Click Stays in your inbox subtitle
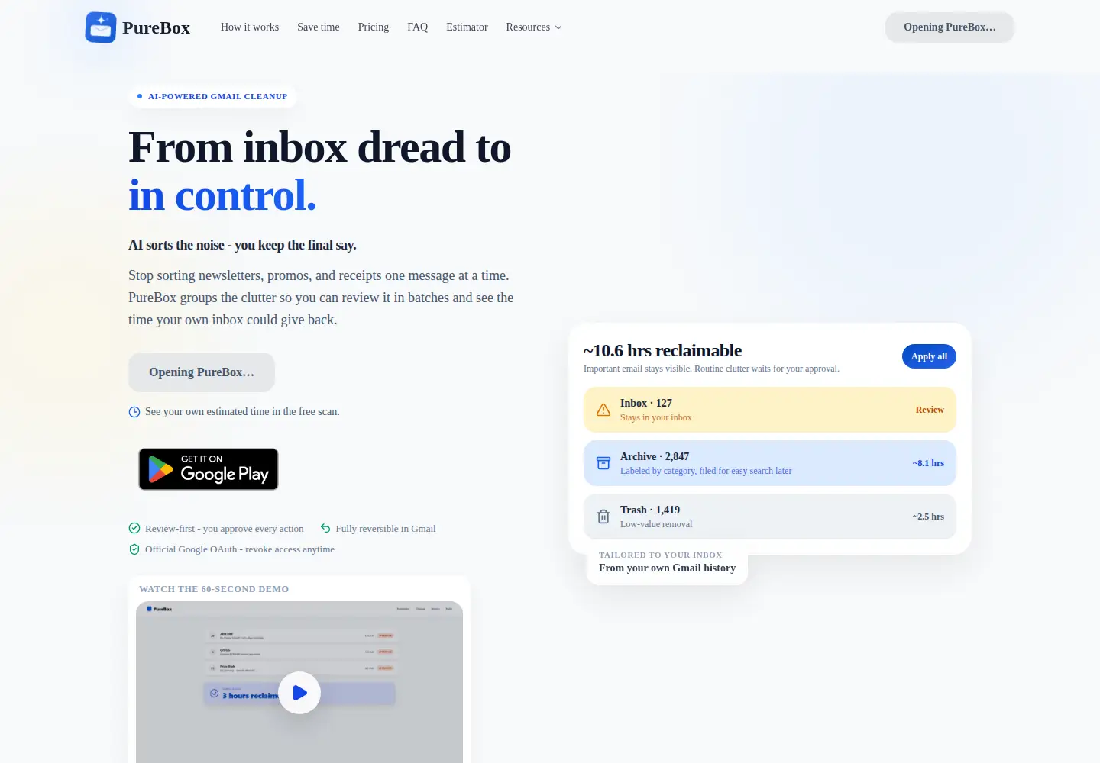This screenshot has height=763, width=1100. (656, 417)
